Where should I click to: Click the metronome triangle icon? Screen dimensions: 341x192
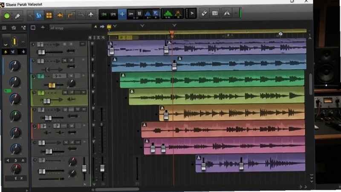(227, 13)
